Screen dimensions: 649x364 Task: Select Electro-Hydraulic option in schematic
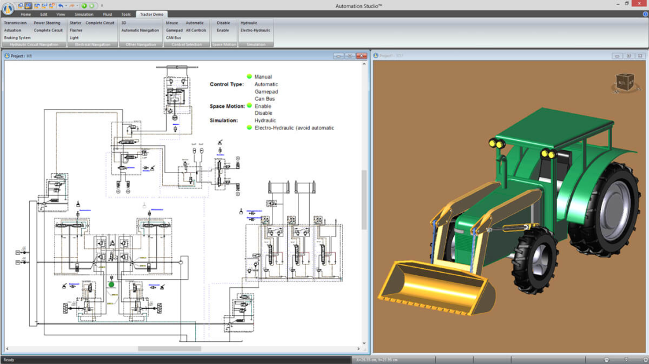click(294, 127)
